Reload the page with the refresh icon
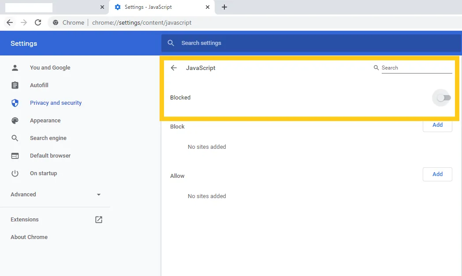The width and height of the screenshot is (462, 276). pos(38,22)
